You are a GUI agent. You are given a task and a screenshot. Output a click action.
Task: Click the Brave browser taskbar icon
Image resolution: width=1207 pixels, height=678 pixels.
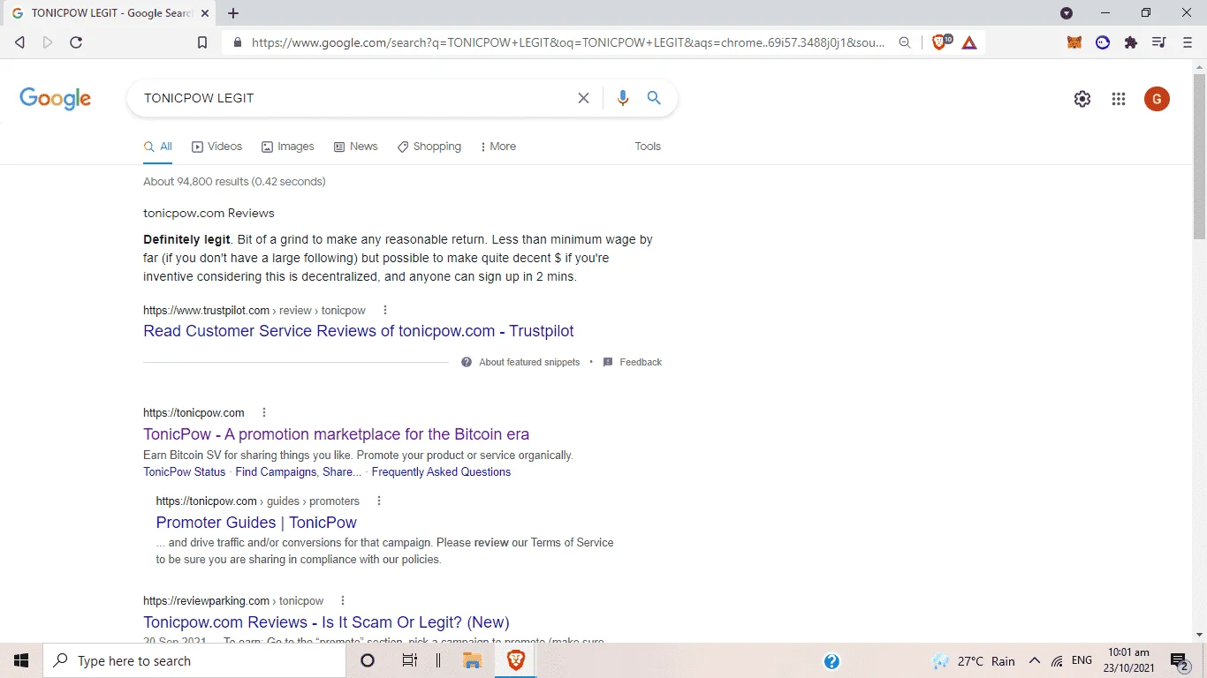(515, 660)
